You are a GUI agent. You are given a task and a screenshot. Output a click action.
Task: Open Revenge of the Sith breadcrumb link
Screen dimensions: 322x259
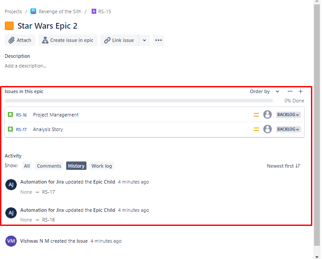(x=60, y=11)
